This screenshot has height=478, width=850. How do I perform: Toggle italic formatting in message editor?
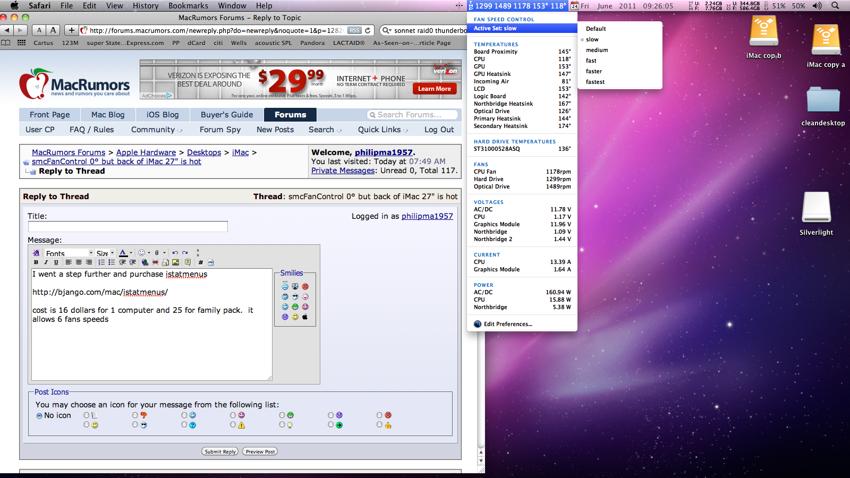tap(46, 262)
